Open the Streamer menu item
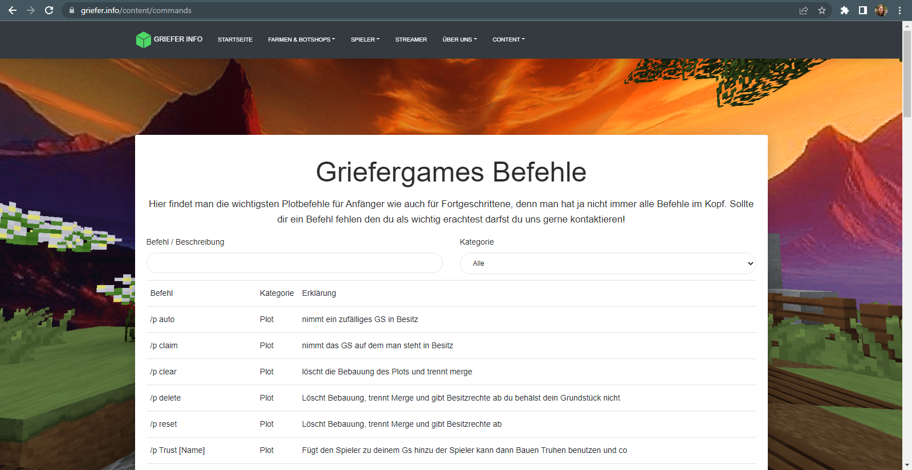Screen dimensions: 912x470 [411, 39]
